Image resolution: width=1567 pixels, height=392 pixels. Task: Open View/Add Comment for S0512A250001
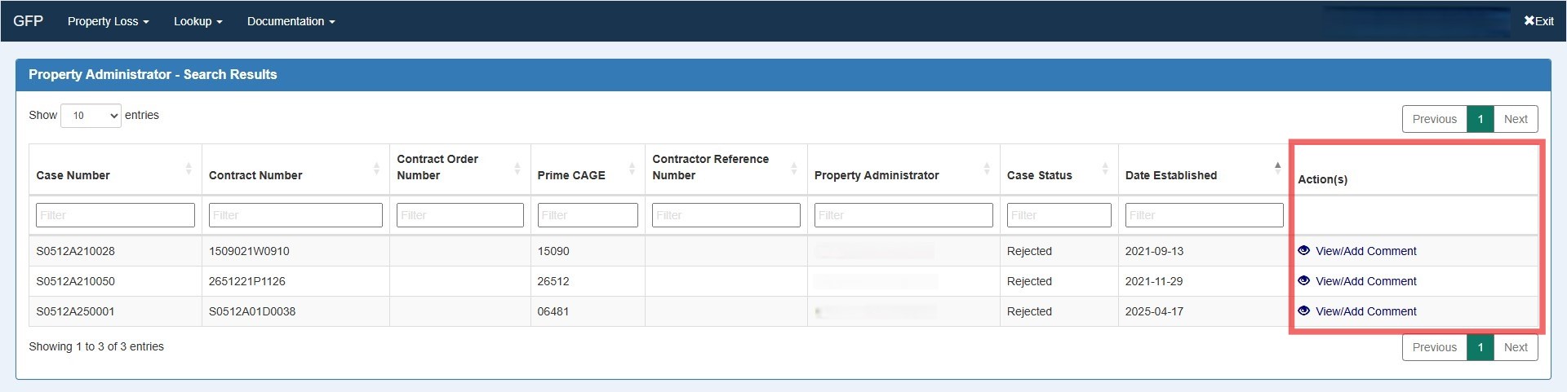1365,311
